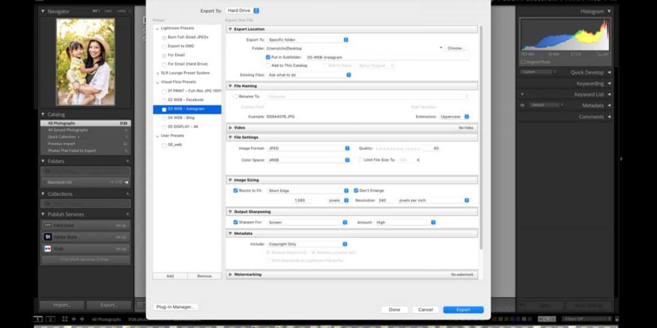Open the Export To Hard Drive dropdown
This screenshot has width=657, height=328.
243,10
